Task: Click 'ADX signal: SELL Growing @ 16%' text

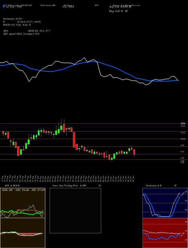Action: pos(21,34)
